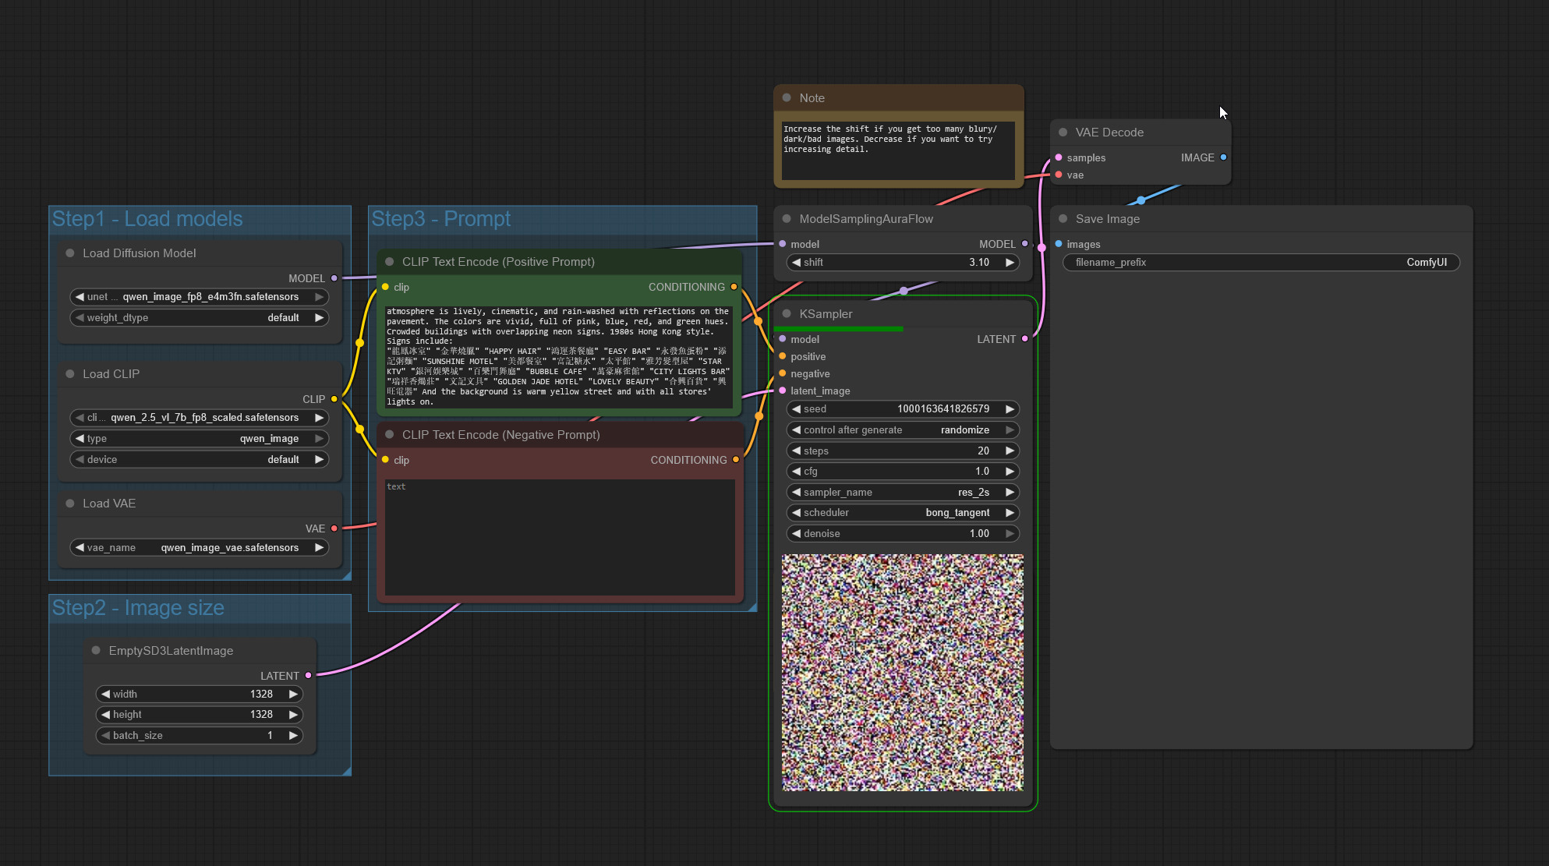Open the control after generate dropdown
The image size is (1549, 866).
(903, 430)
